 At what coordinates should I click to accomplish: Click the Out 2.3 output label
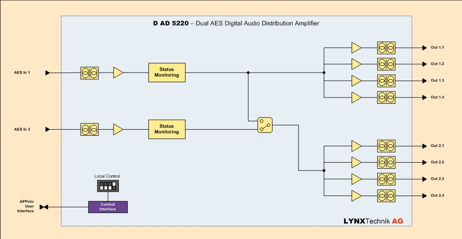(x=437, y=179)
